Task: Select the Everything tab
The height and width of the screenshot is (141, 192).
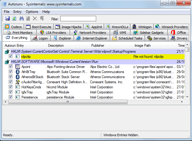Action: [x=16, y=38]
